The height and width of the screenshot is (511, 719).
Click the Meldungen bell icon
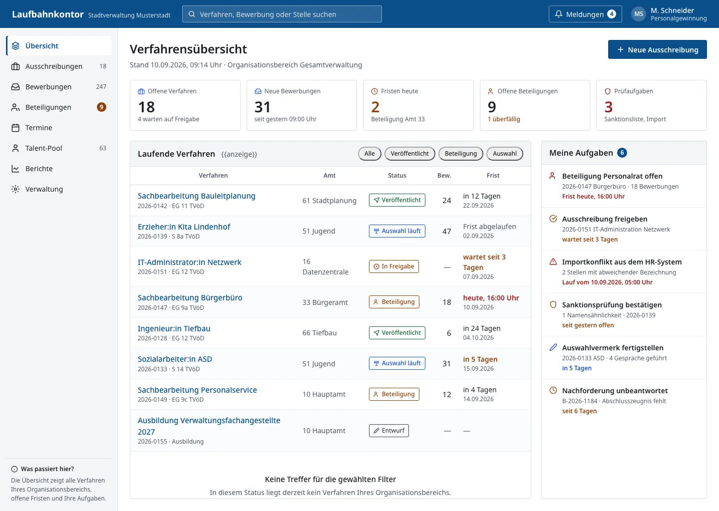[x=559, y=14]
